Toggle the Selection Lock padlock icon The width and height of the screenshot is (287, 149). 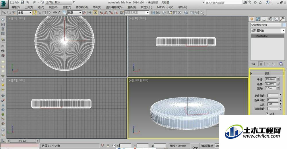(108, 145)
